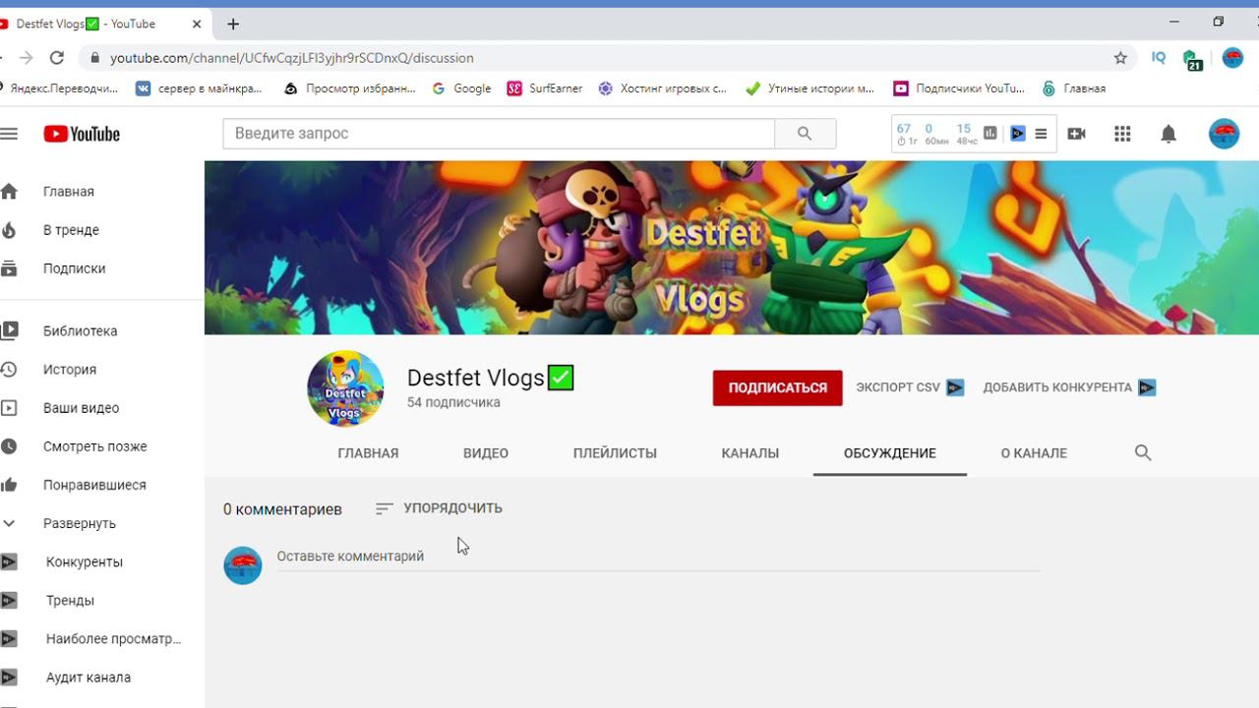The height and width of the screenshot is (708, 1259).
Task: Open the 'Утиные истории м...' bookmark
Action: point(810,88)
